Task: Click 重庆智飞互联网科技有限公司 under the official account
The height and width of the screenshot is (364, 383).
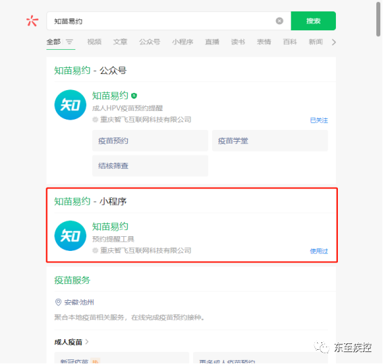Action: tap(145, 120)
